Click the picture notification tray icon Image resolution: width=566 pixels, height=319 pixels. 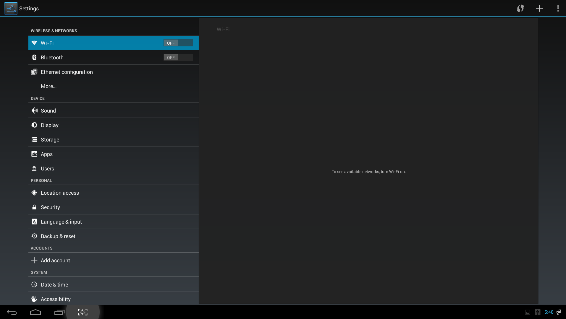[x=528, y=312]
